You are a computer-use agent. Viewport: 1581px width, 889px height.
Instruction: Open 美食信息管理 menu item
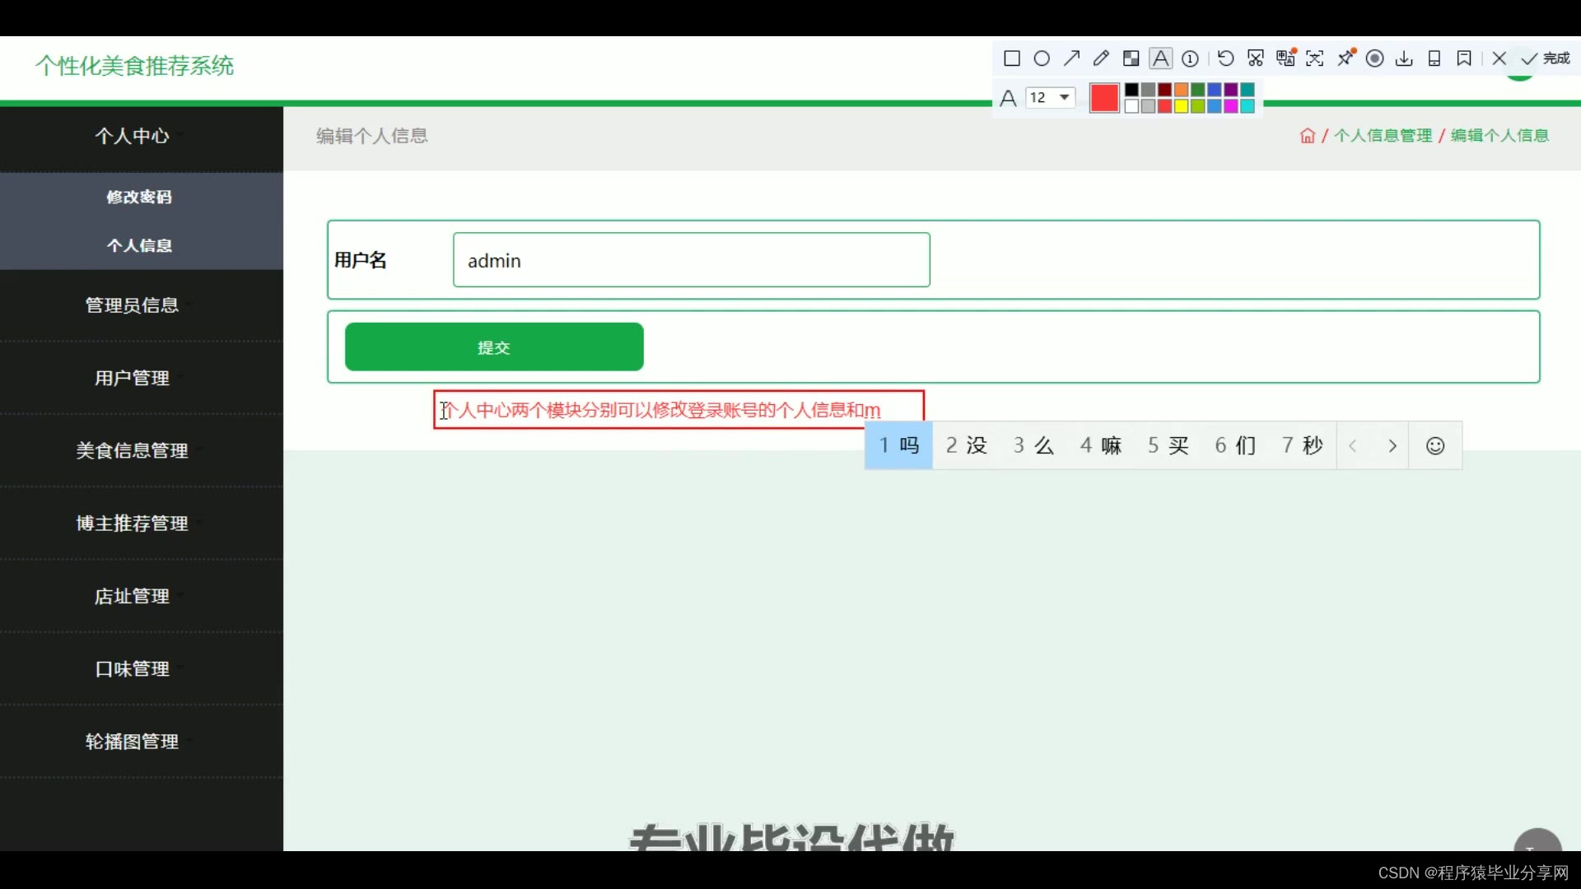click(132, 450)
